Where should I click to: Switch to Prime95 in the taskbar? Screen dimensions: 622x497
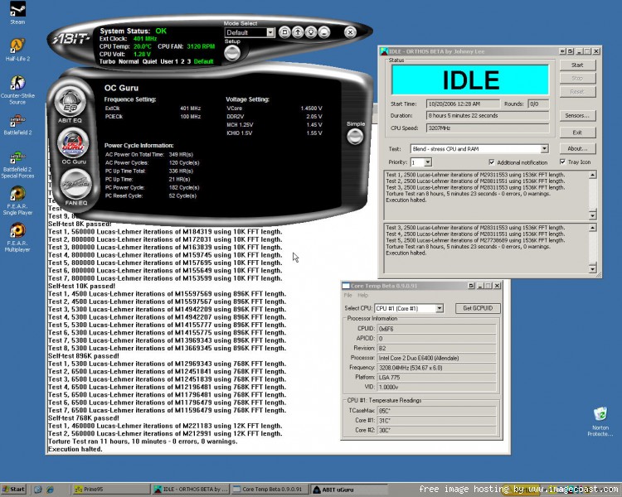[111, 490]
